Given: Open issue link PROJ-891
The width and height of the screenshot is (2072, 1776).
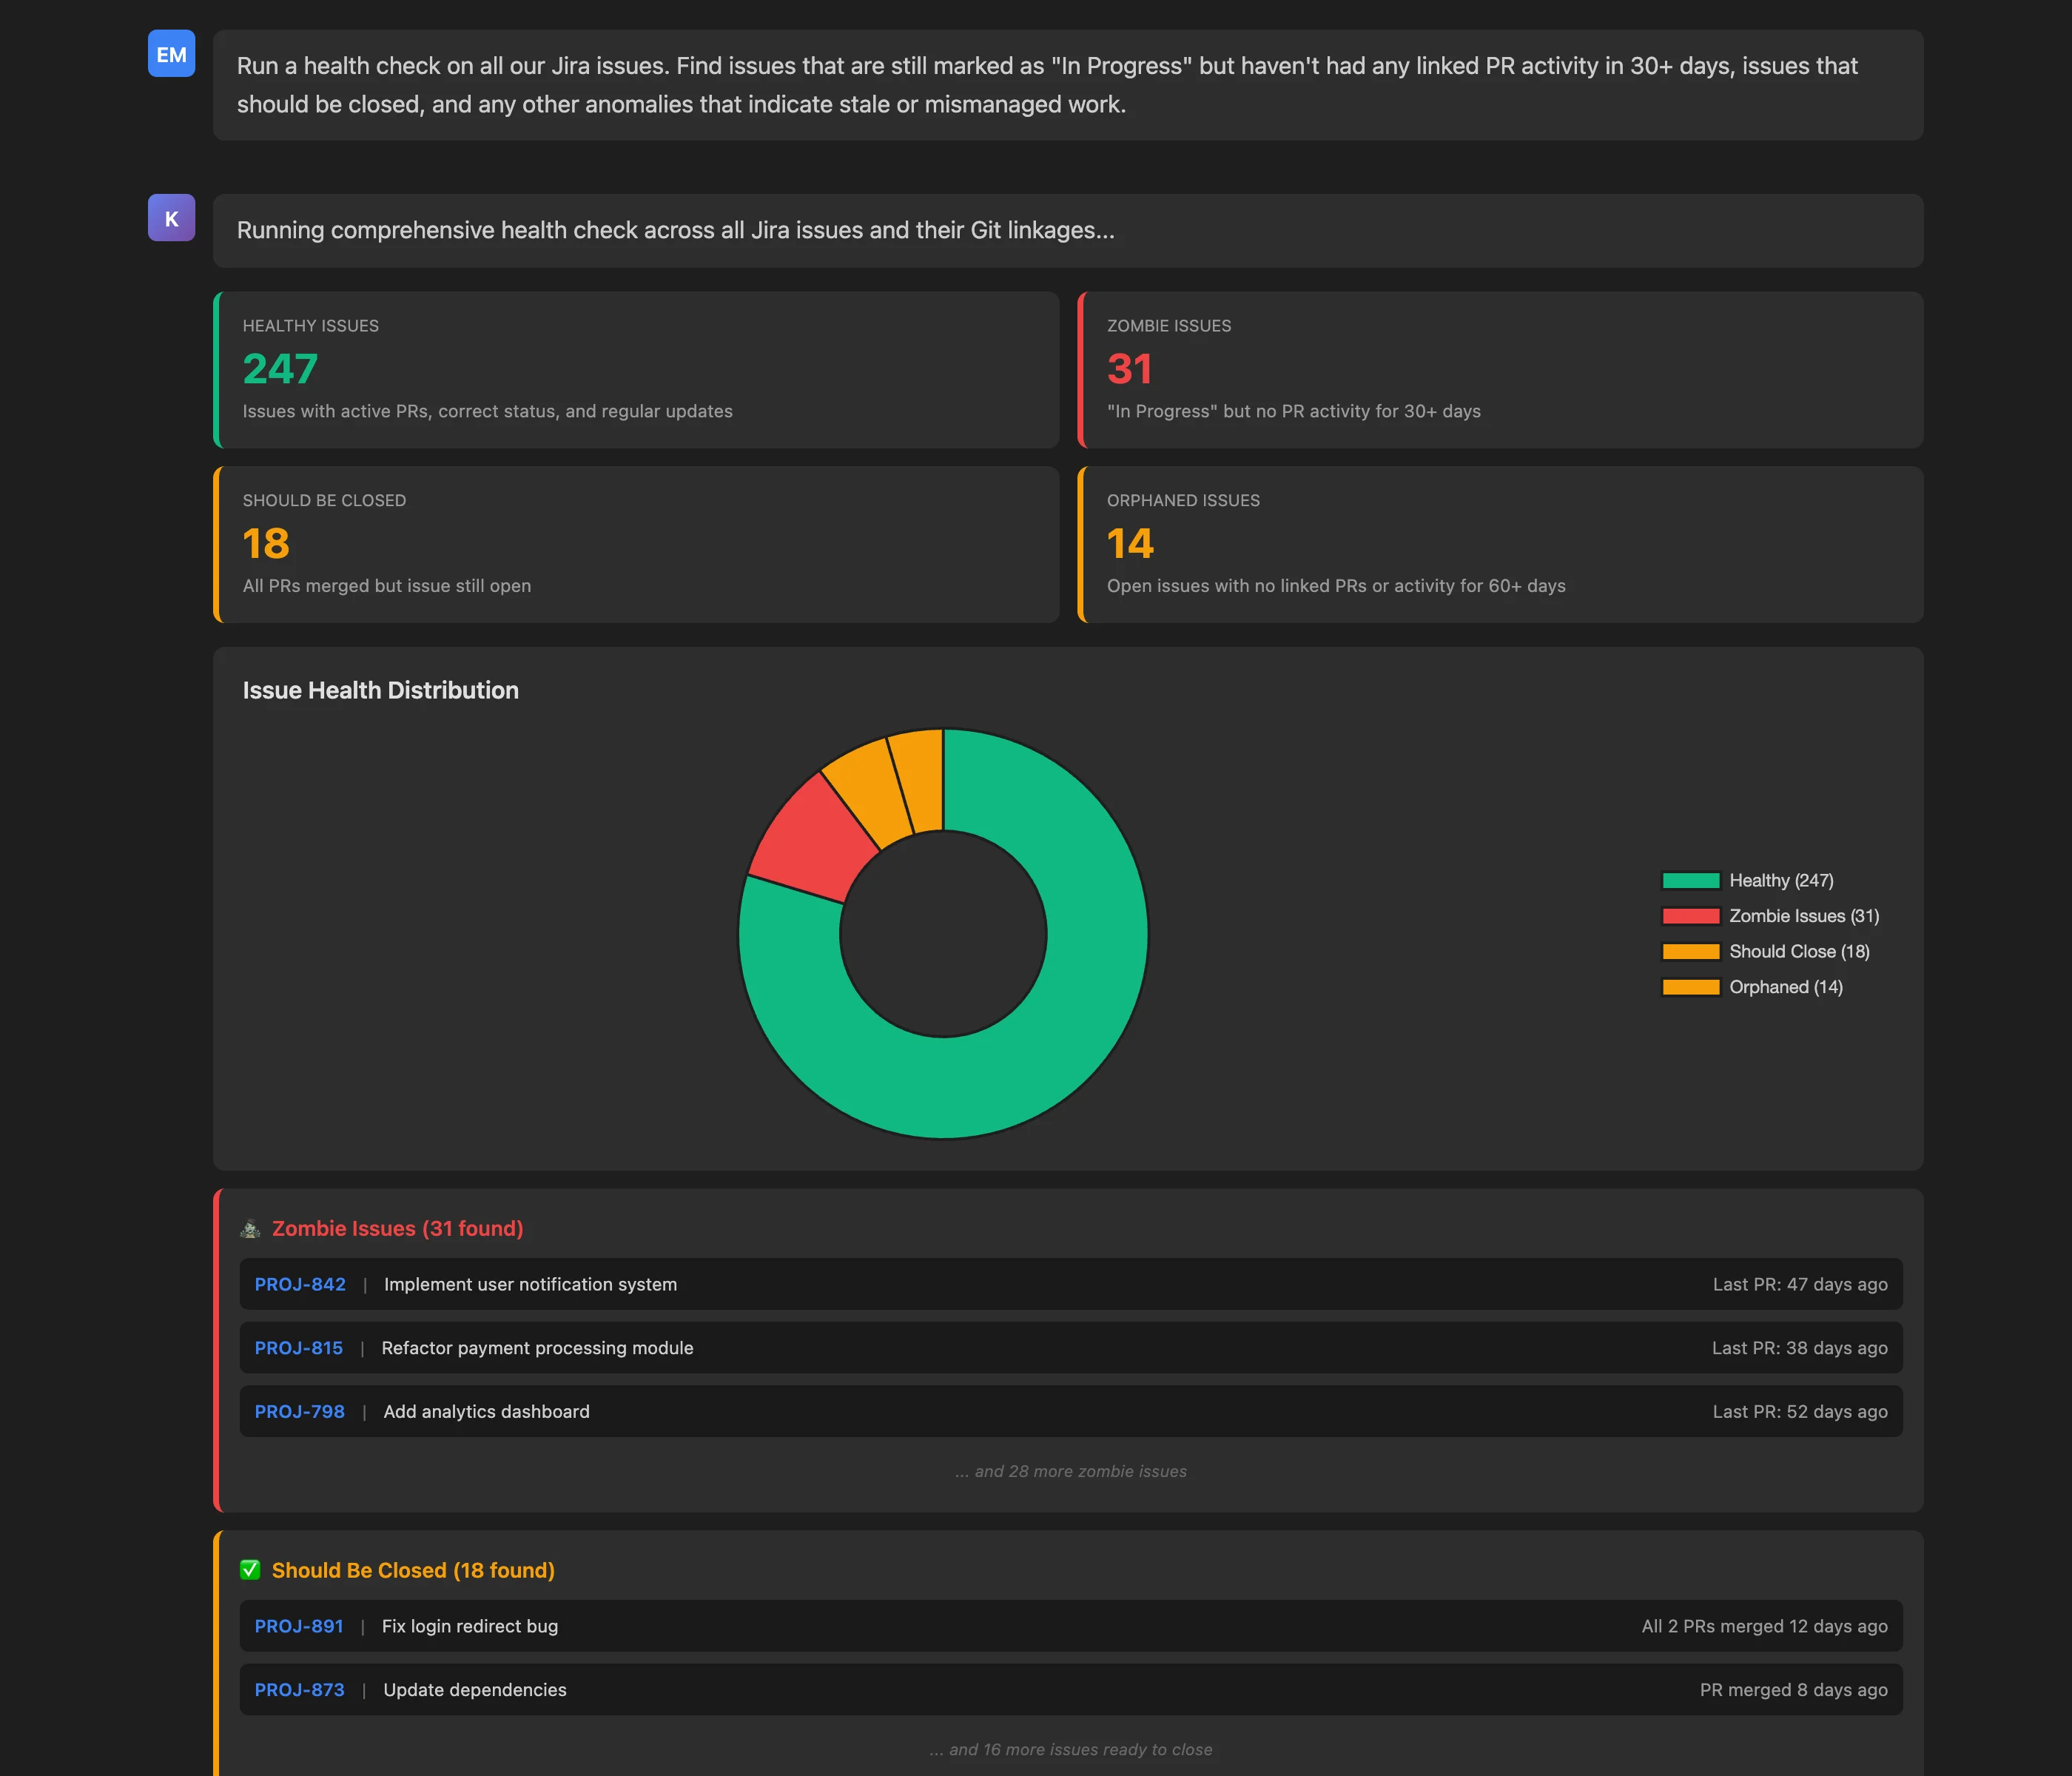Looking at the screenshot, I should (x=298, y=1626).
